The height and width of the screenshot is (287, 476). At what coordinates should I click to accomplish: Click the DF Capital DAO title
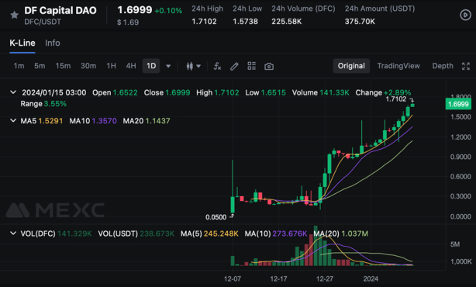pos(60,10)
